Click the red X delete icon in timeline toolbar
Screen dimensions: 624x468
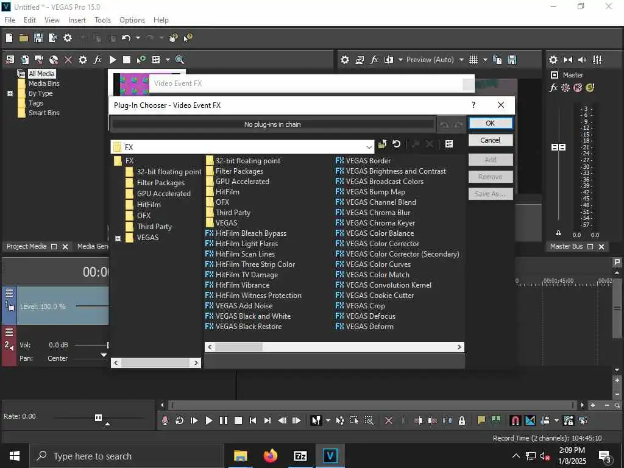point(389,420)
